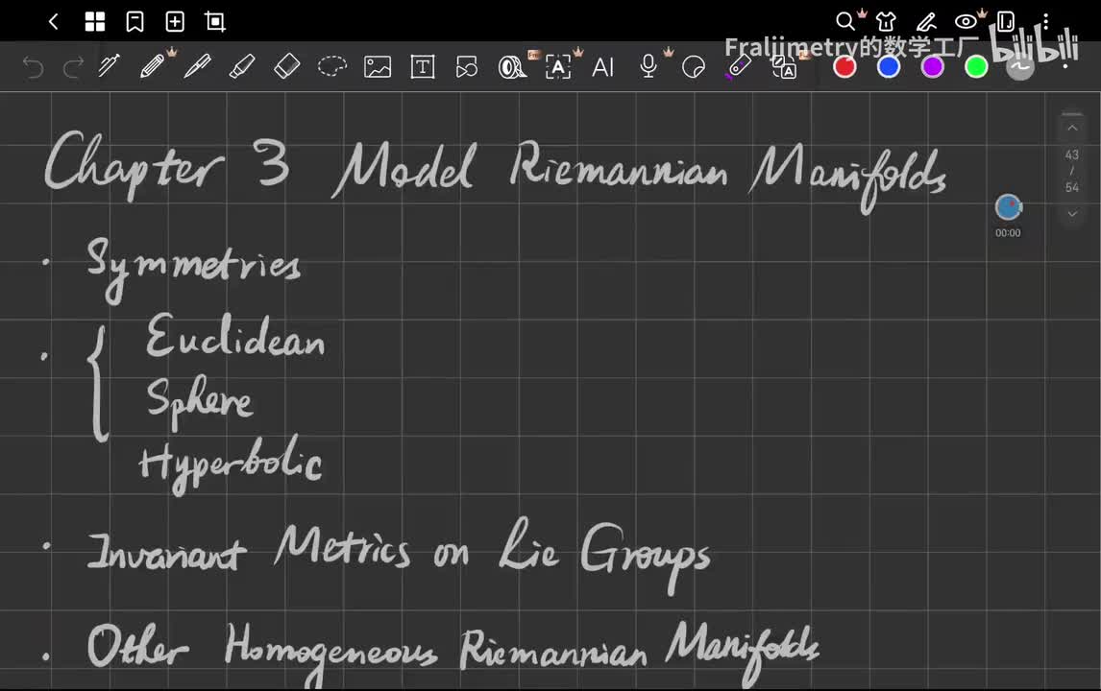Redo the last undone action

[73, 67]
